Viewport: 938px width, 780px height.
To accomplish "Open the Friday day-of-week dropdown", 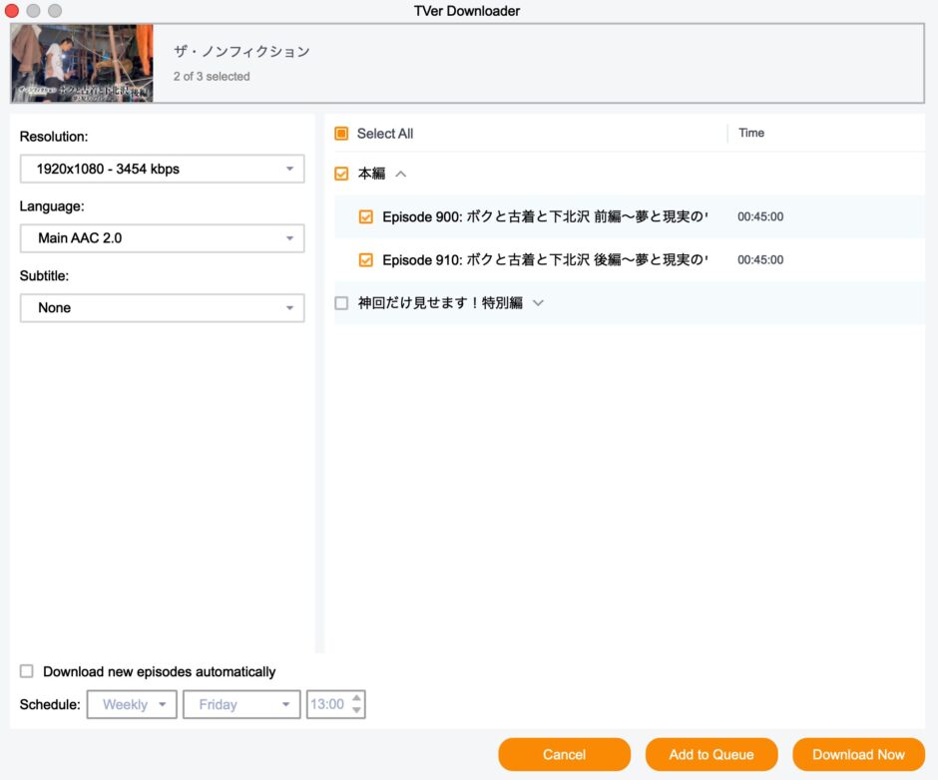I will point(240,704).
